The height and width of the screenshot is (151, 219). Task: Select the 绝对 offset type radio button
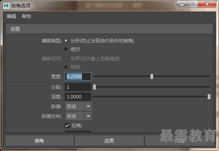[x=66, y=49]
